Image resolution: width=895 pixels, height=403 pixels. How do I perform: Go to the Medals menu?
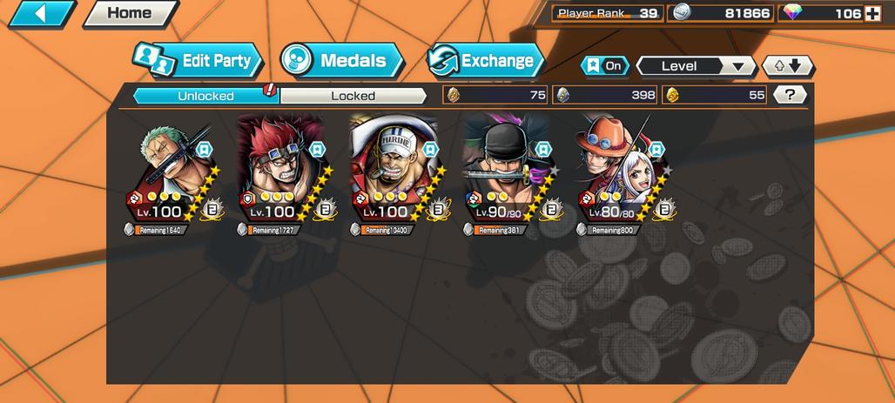[342, 61]
